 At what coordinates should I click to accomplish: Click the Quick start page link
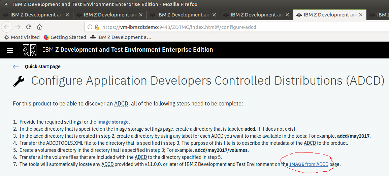pyautogui.click(x=43, y=67)
